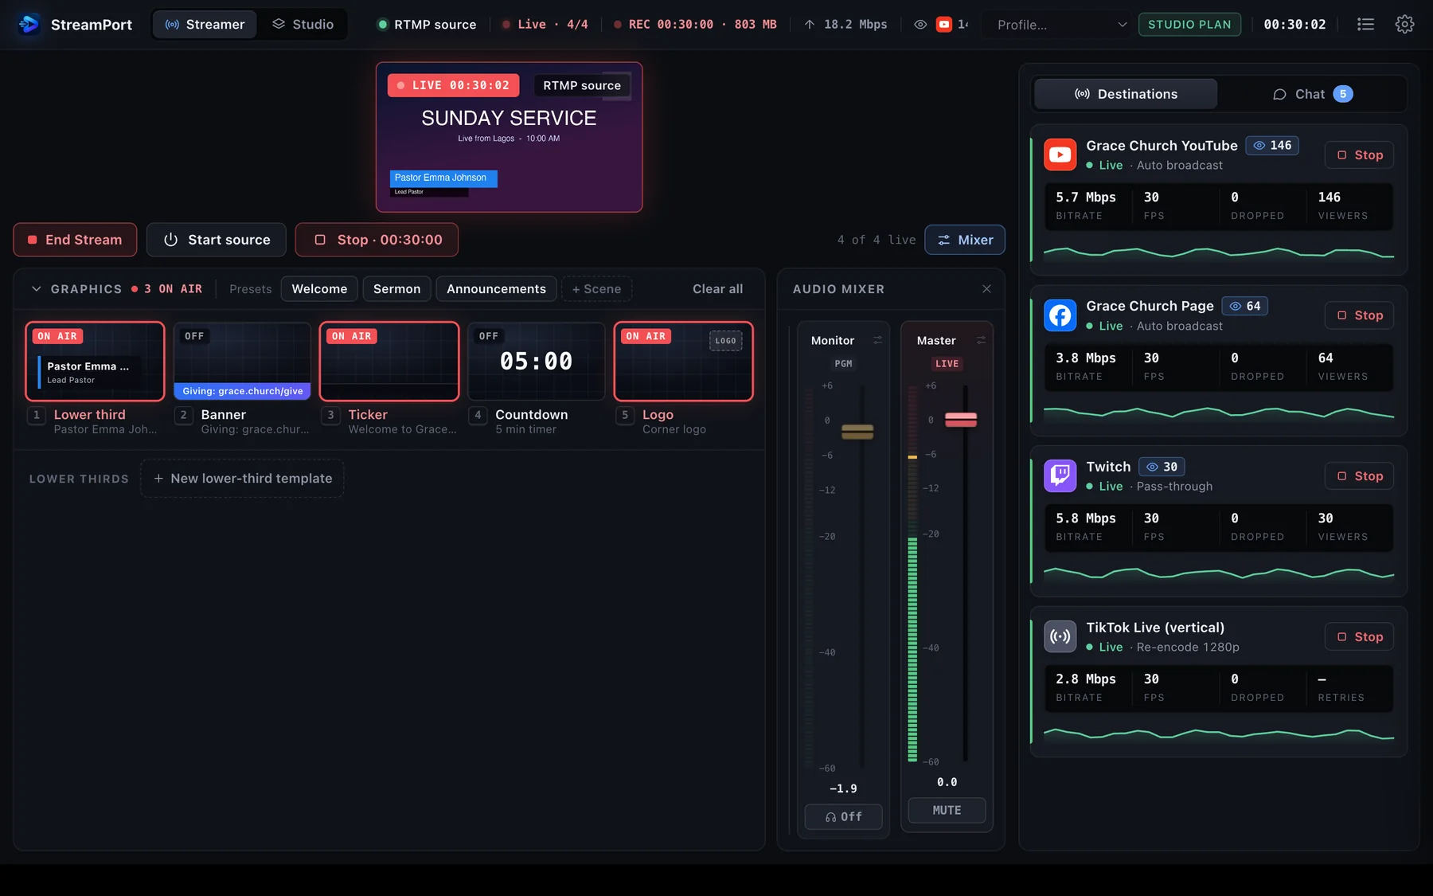Viewport: 1433px width, 896px height.
Task: Toggle the Logo graphic off air
Action: click(x=684, y=362)
